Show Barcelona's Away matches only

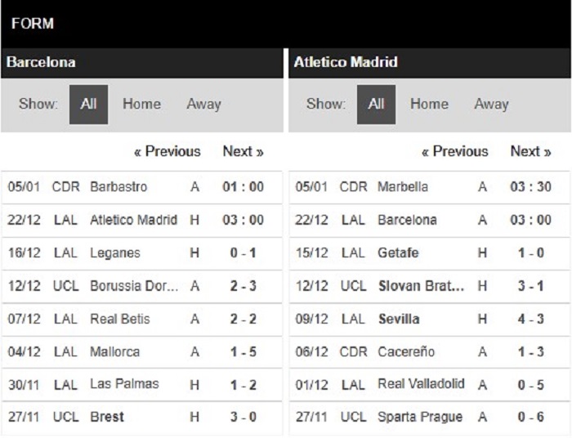click(203, 104)
